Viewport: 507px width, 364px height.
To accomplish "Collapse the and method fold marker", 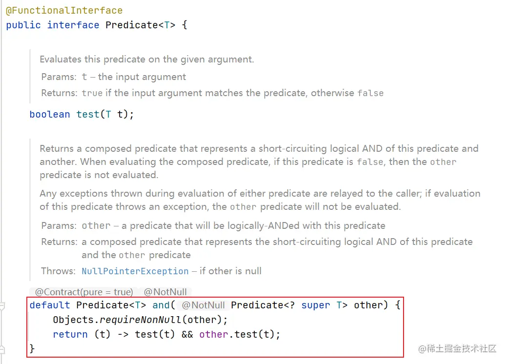I will coord(2,306).
